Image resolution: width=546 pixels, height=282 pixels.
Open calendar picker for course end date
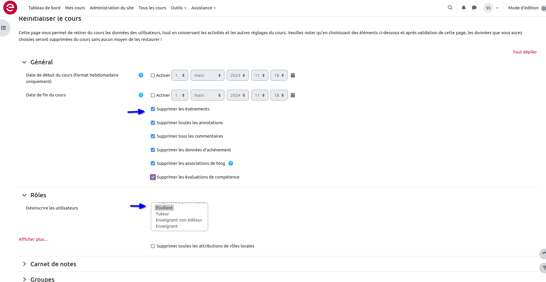point(293,95)
